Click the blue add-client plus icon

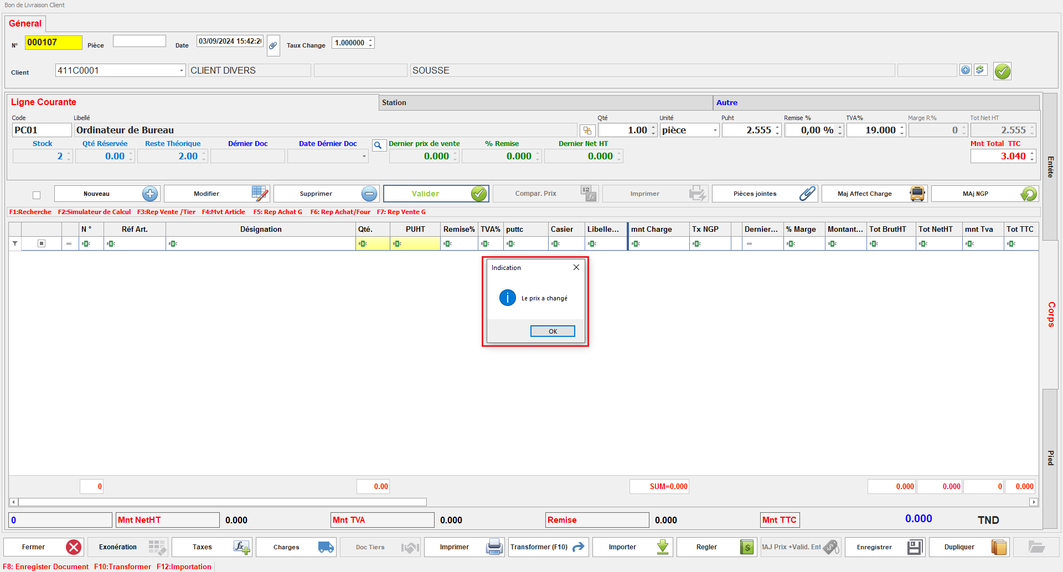(x=966, y=70)
